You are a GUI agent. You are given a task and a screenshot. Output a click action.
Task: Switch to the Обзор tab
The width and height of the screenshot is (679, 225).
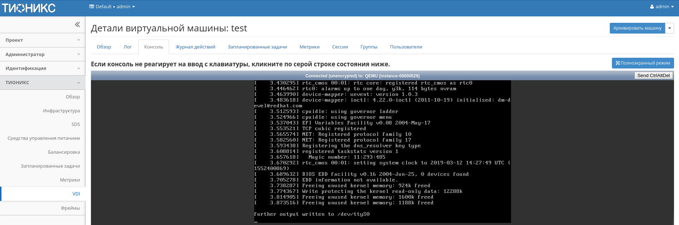104,47
